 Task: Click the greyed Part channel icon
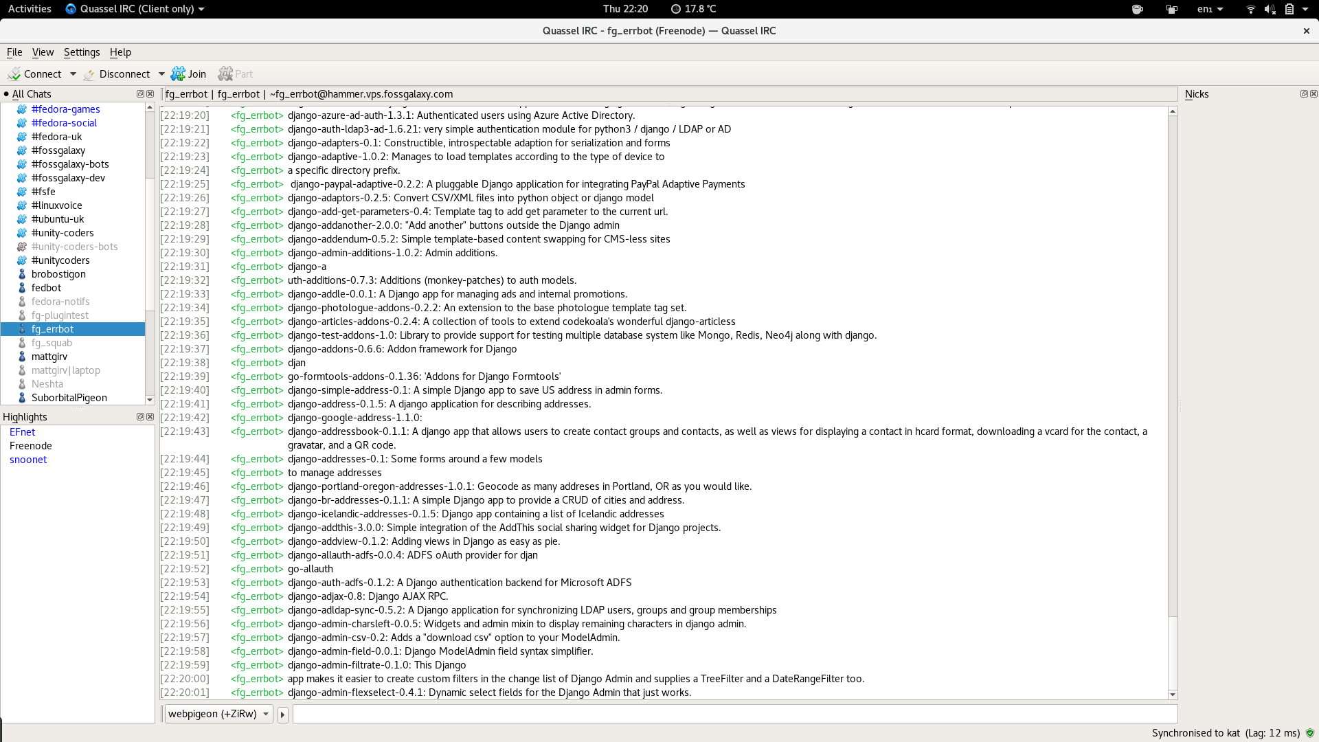225,74
